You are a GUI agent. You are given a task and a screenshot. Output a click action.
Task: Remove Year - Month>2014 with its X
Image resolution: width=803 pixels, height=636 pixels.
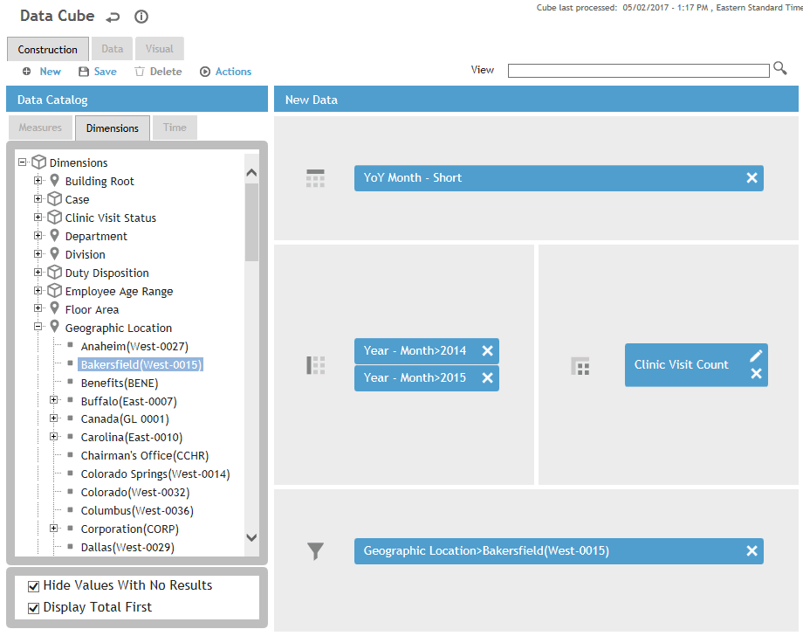point(488,350)
